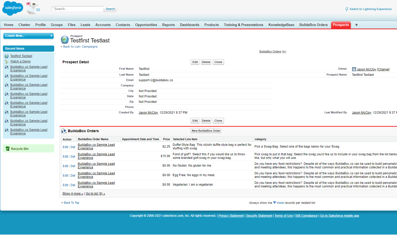The height and width of the screenshot is (235, 397).
Task: Open the Reports tab
Action: (x=168, y=25)
